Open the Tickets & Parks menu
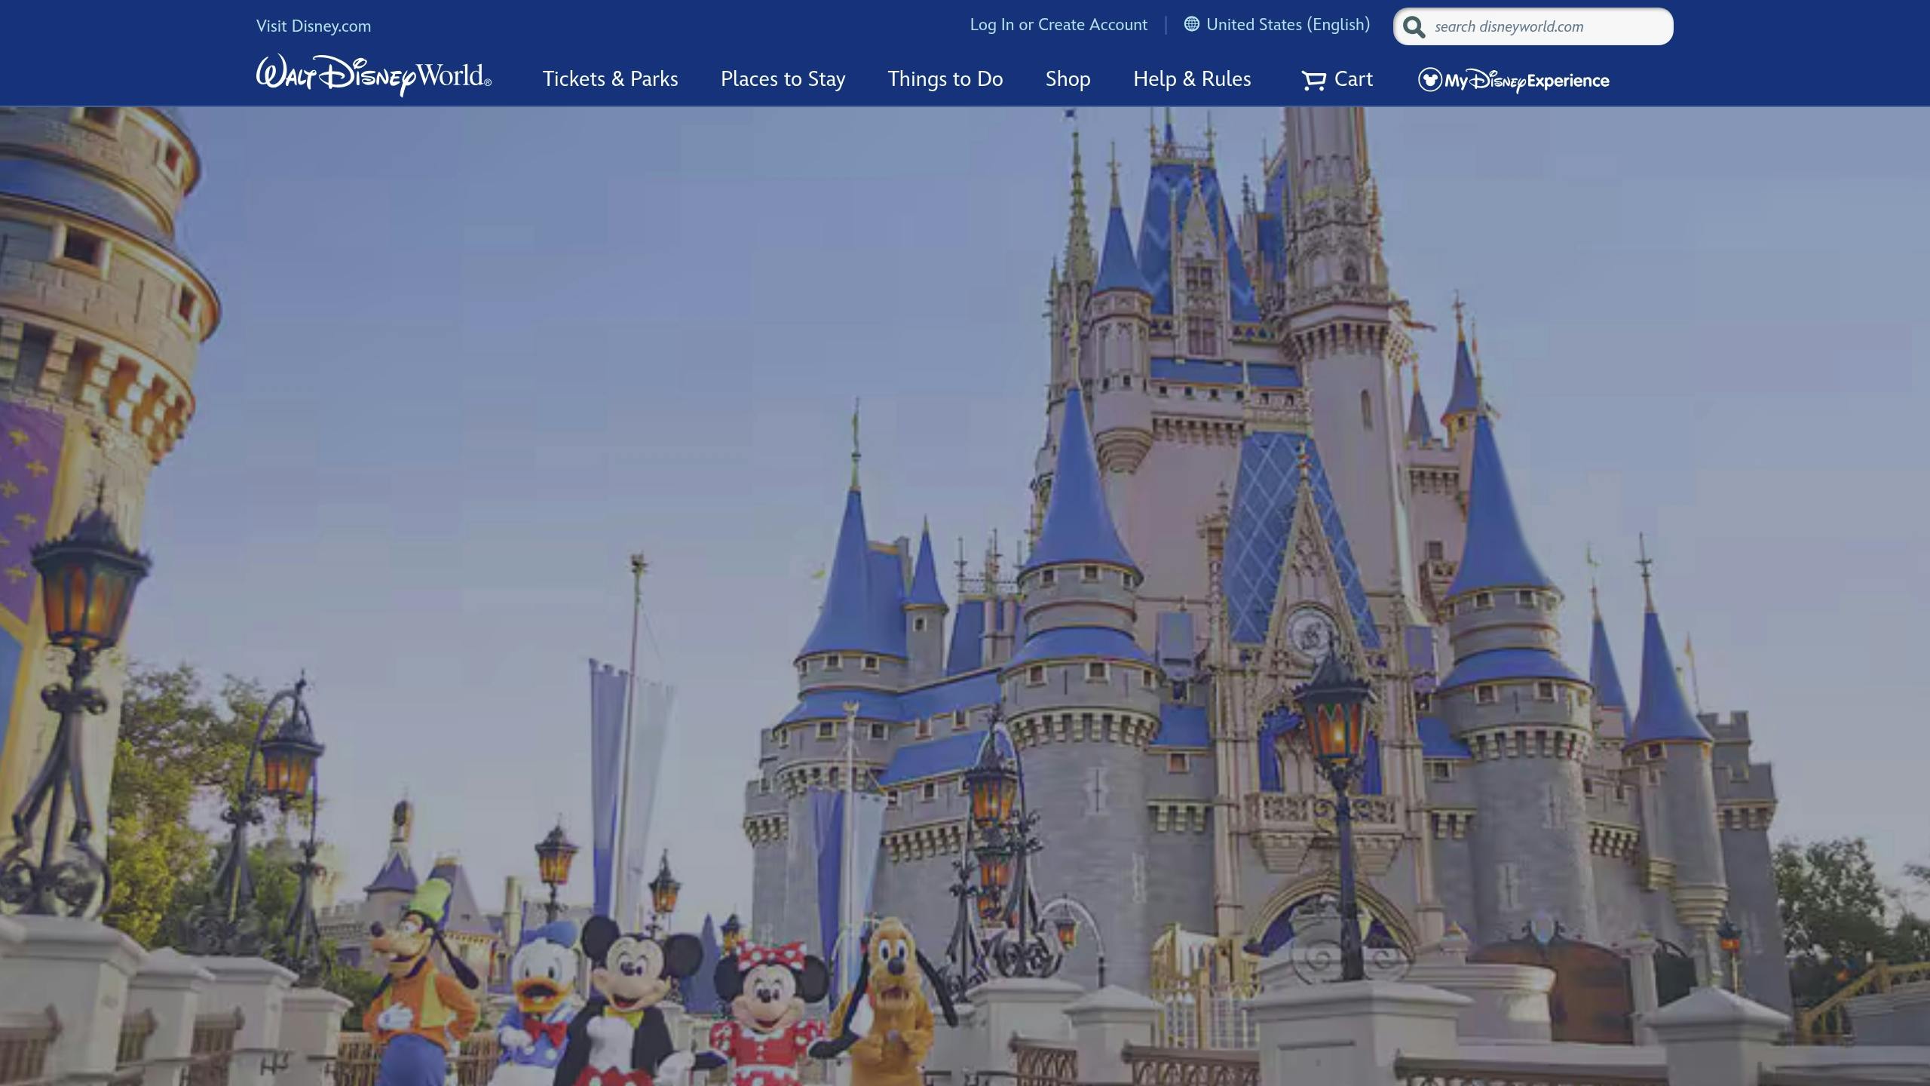The height and width of the screenshot is (1086, 1930). pos(610,79)
